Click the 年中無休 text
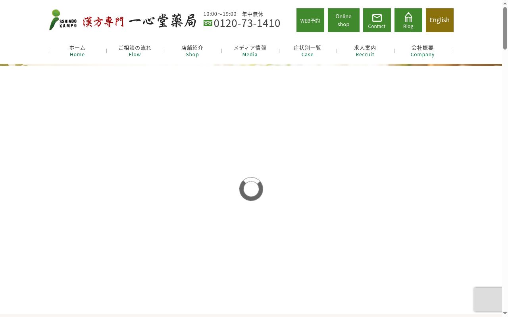Image resolution: width=508 pixels, height=317 pixels. tap(252, 14)
